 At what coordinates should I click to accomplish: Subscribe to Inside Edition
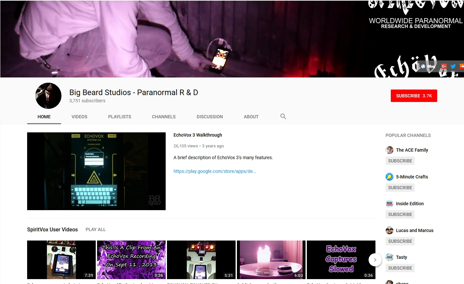[400, 214]
